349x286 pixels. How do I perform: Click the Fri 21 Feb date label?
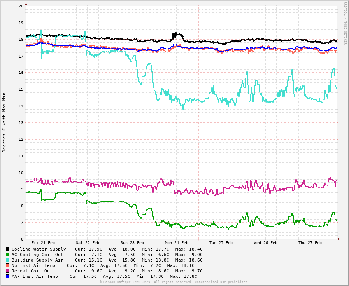pyautogui.click(x=43, y=243)
